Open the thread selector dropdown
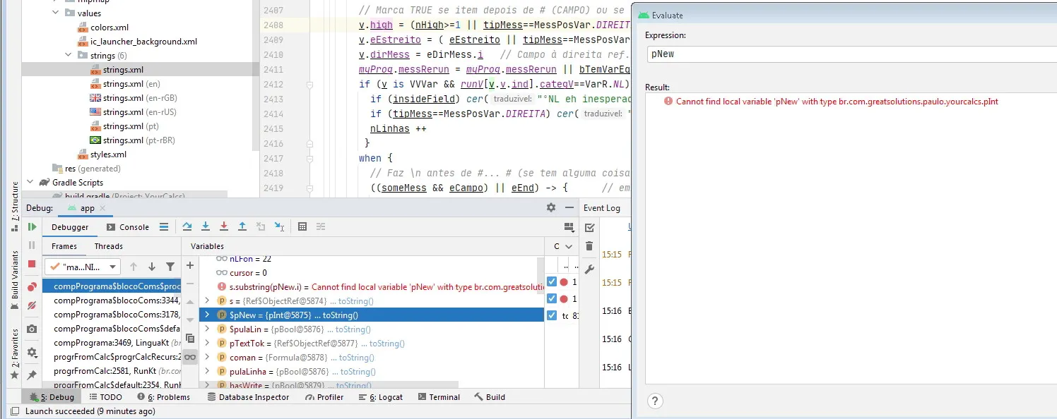Screen dimensions: 1057x419 [x=83, y=267]
